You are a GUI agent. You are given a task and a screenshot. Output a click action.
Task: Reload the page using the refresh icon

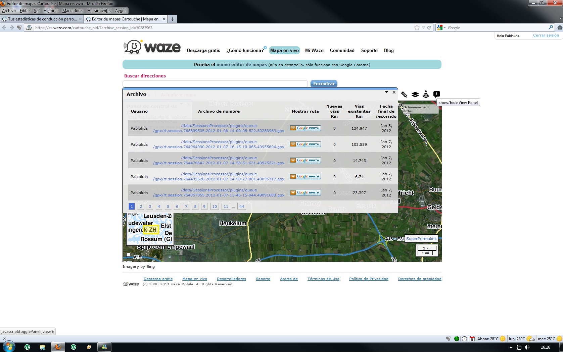click(429, 28)
